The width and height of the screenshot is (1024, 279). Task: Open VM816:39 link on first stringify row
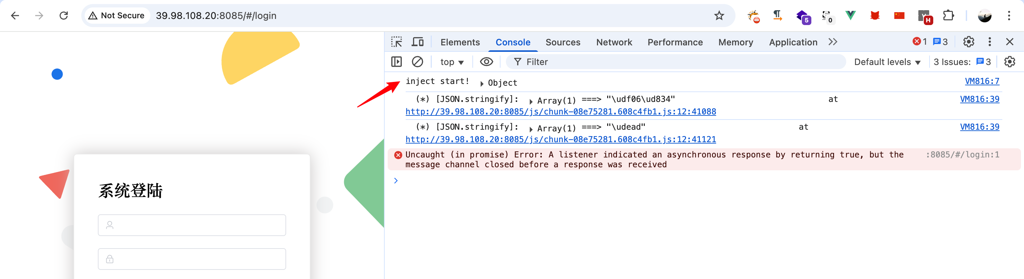[x=980, y=99]
